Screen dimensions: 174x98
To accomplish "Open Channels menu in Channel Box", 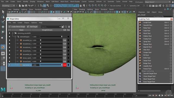I will coord(141,12).
